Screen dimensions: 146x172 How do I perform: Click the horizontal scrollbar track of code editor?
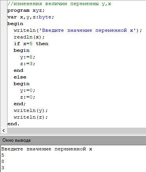pos(77,130)
